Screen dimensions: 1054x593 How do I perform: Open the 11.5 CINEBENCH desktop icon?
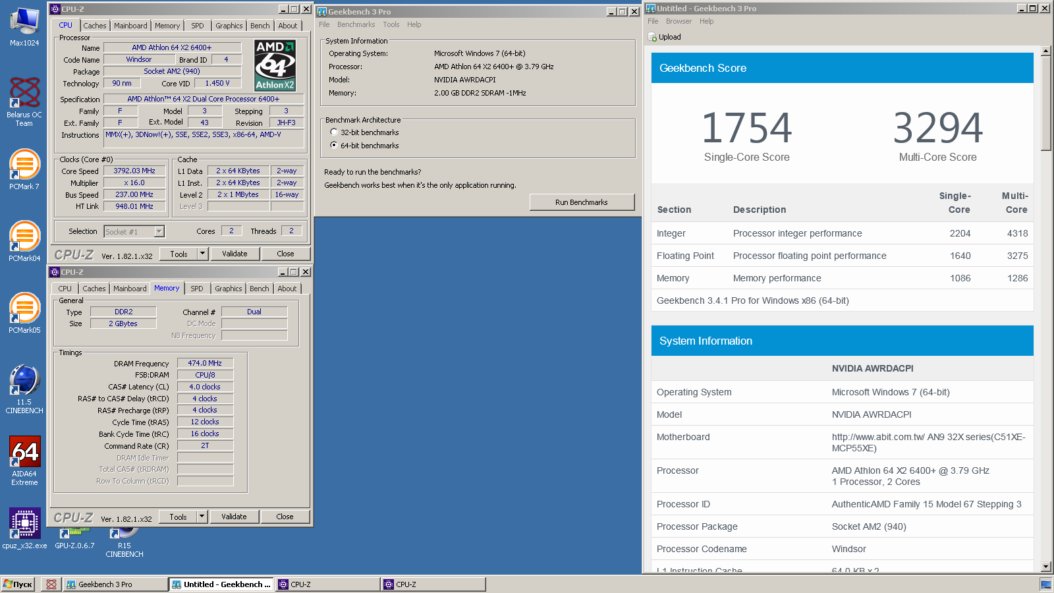[24, 389]
